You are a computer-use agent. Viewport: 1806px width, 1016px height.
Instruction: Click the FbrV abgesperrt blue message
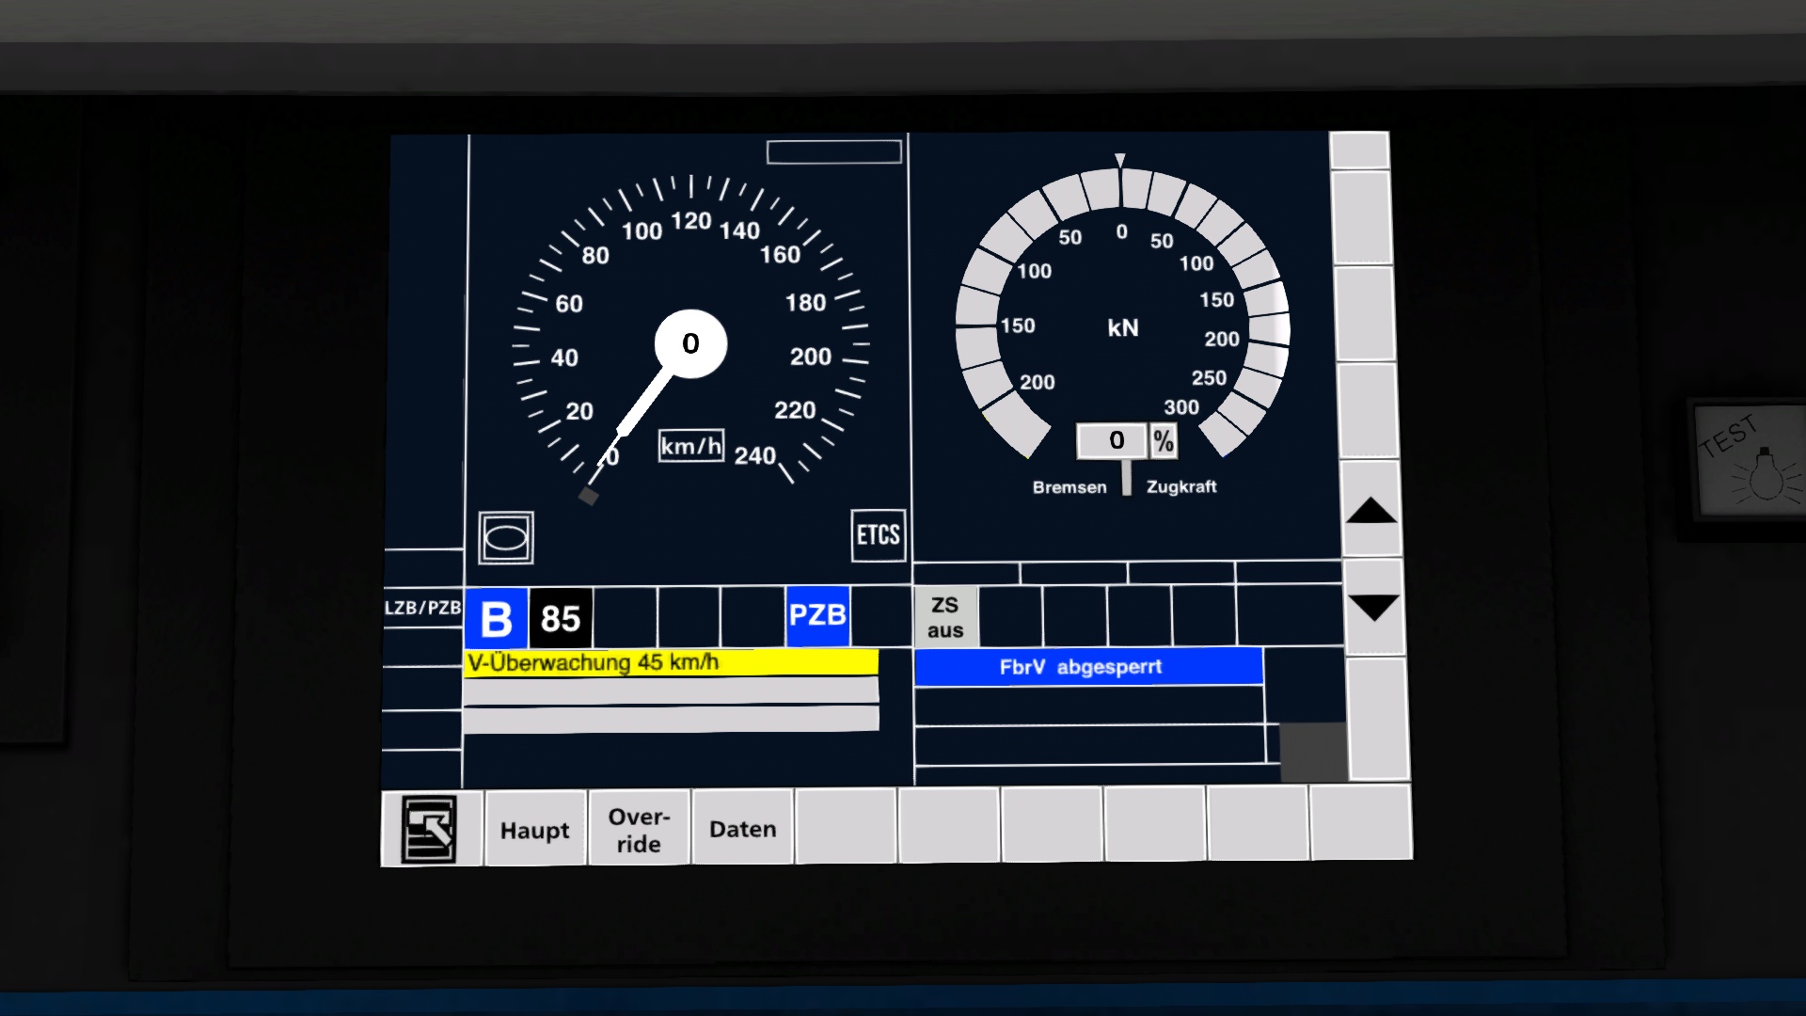point(1088,667)
